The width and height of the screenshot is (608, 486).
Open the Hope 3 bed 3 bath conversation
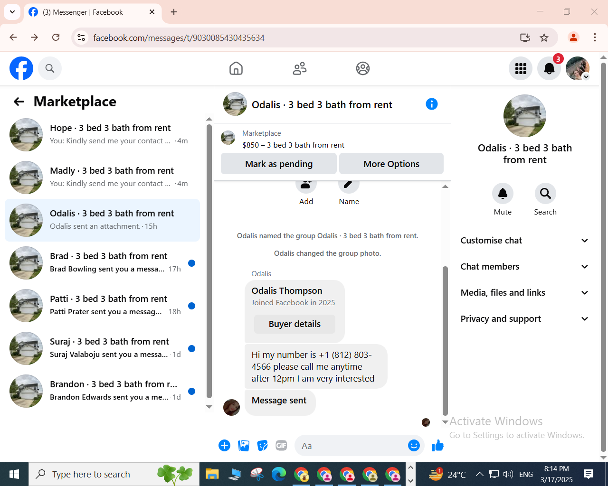tap(102, 135)
